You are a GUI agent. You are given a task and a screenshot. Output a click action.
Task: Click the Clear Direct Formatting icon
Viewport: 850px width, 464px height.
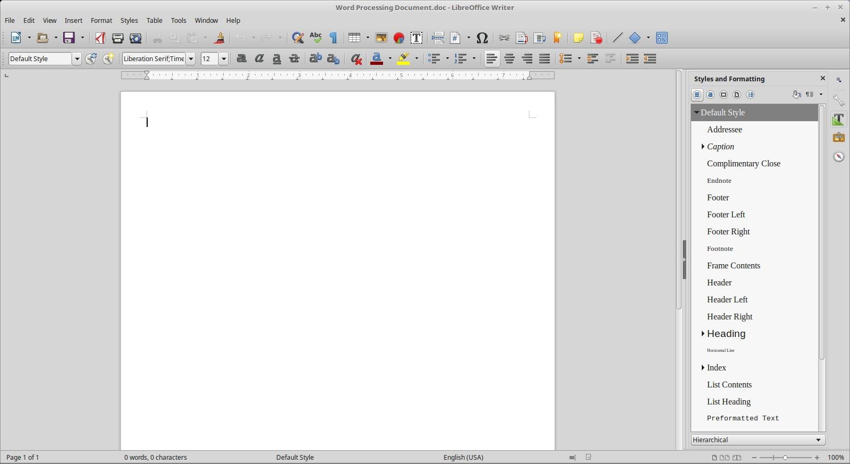(356, 59)
